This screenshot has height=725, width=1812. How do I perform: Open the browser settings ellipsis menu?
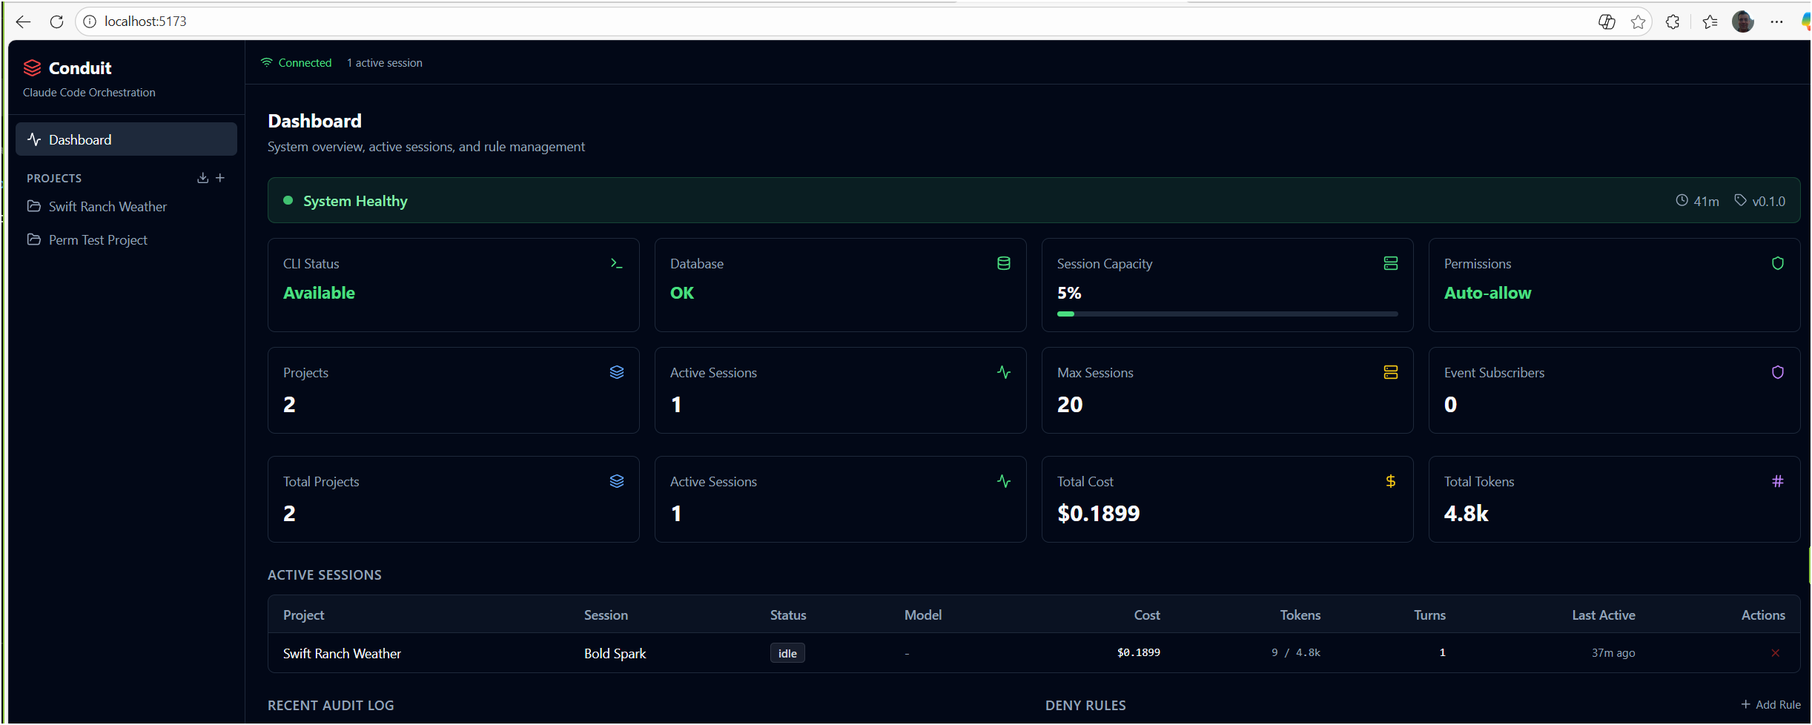click(1776, 22)
